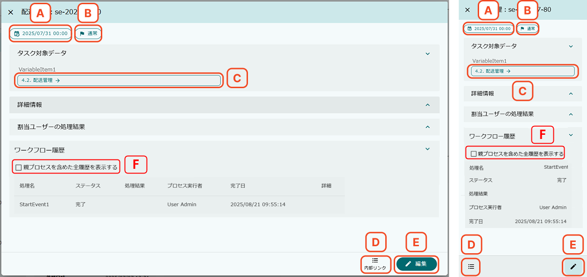Expand 詳細情報 chevron in narrow panel
The image size is (587, 277).
571,93
